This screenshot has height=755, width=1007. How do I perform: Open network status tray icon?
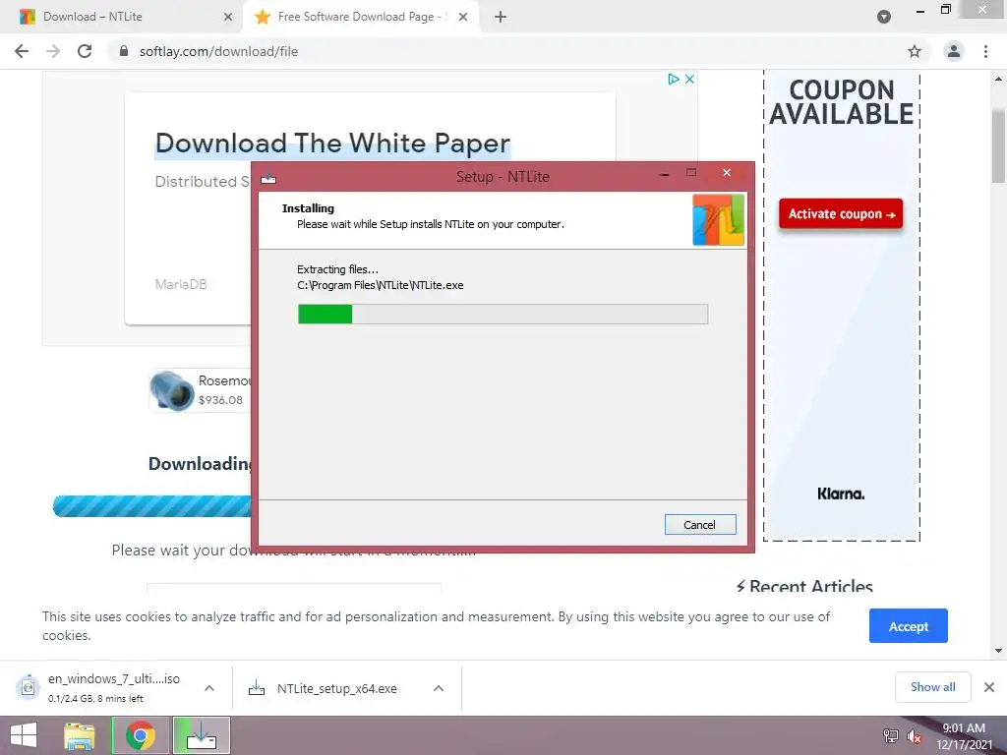coord(891,735)
